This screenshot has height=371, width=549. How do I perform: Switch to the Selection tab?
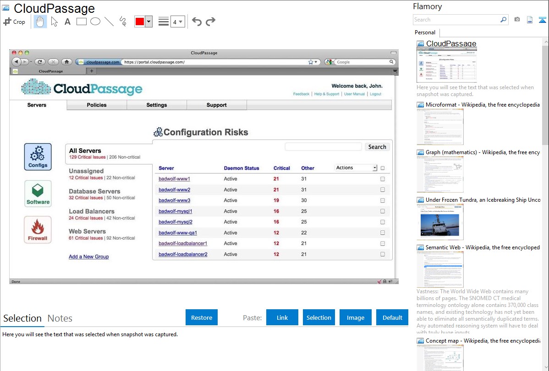coord(22,318)
